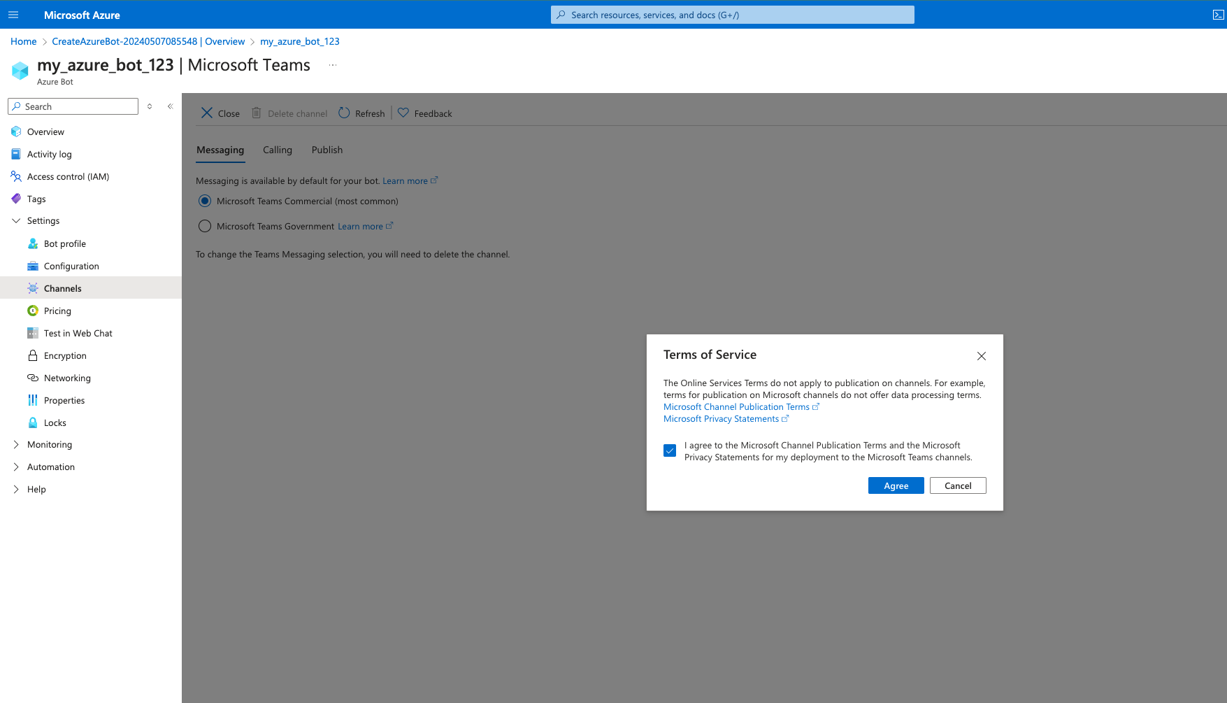Open Learn more link for Teams Government
This screenshot has width=1227, height=703.
point(365,226)
